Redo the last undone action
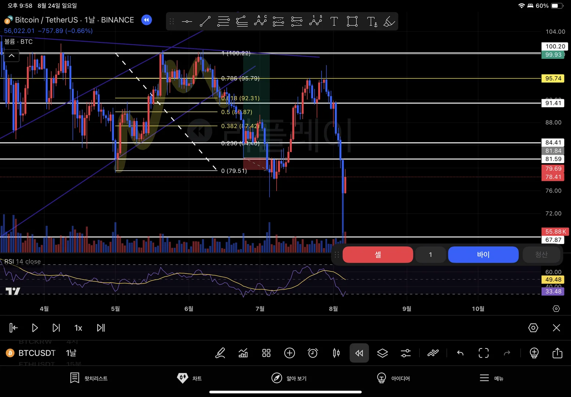Viewport: 571px width, 397px height. click(507, 353)
